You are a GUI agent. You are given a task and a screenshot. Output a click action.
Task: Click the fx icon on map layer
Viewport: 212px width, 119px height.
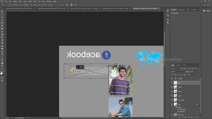pyautogui.click(x=197, y=104)
